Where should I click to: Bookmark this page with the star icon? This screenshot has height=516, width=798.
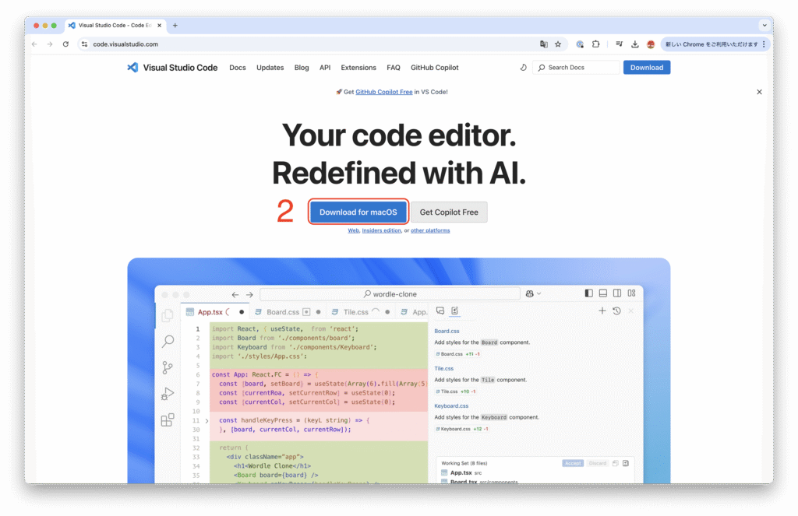point(558,44)
